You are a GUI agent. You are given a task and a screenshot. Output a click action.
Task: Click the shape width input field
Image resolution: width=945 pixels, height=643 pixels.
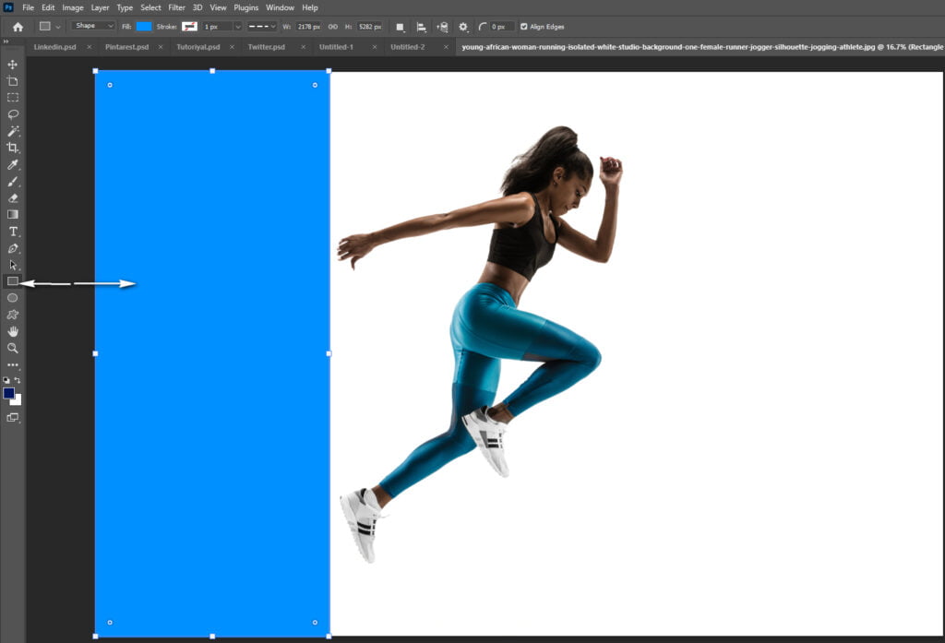[308, 27]
